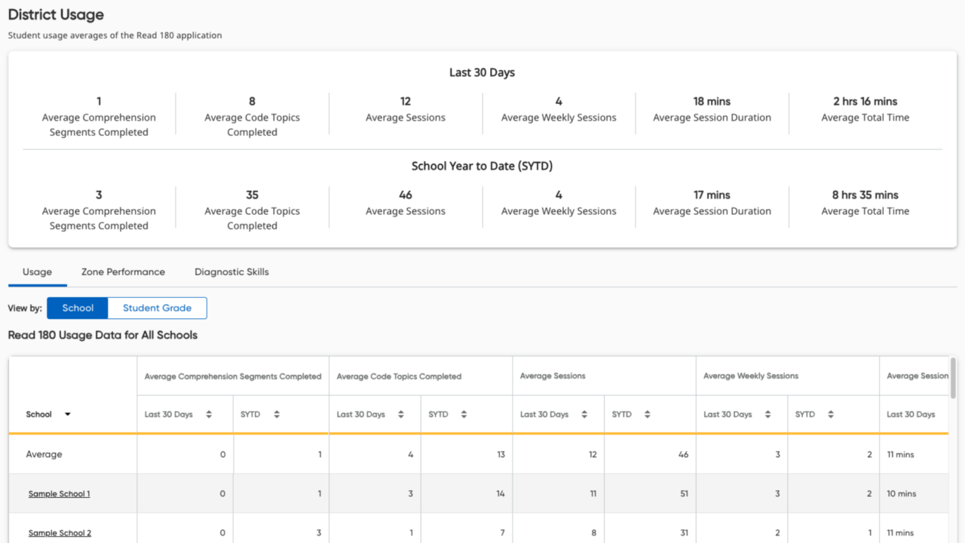Sort Weekly Sessions SYTD column

pos(830,414)
